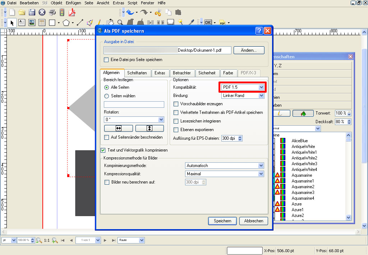Click the green fill bucket icon
Screen dimensions: 368x255
[x=302, y=113]
